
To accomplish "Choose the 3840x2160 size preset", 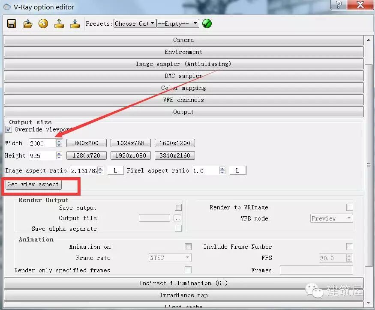I will [175, 155].
